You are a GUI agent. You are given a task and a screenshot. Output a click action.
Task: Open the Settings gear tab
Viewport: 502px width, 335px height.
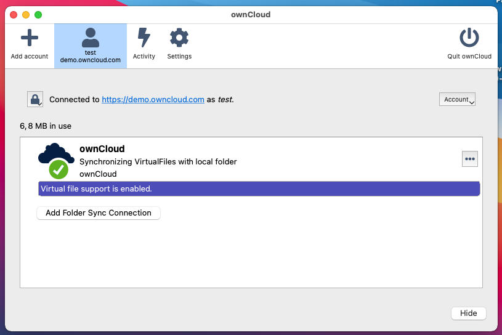[x=179, y=44]
